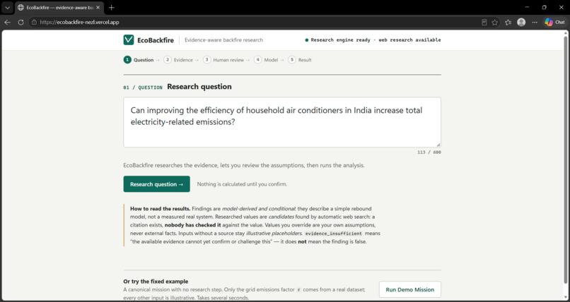Go back using browser back arrow

[7, 22]
